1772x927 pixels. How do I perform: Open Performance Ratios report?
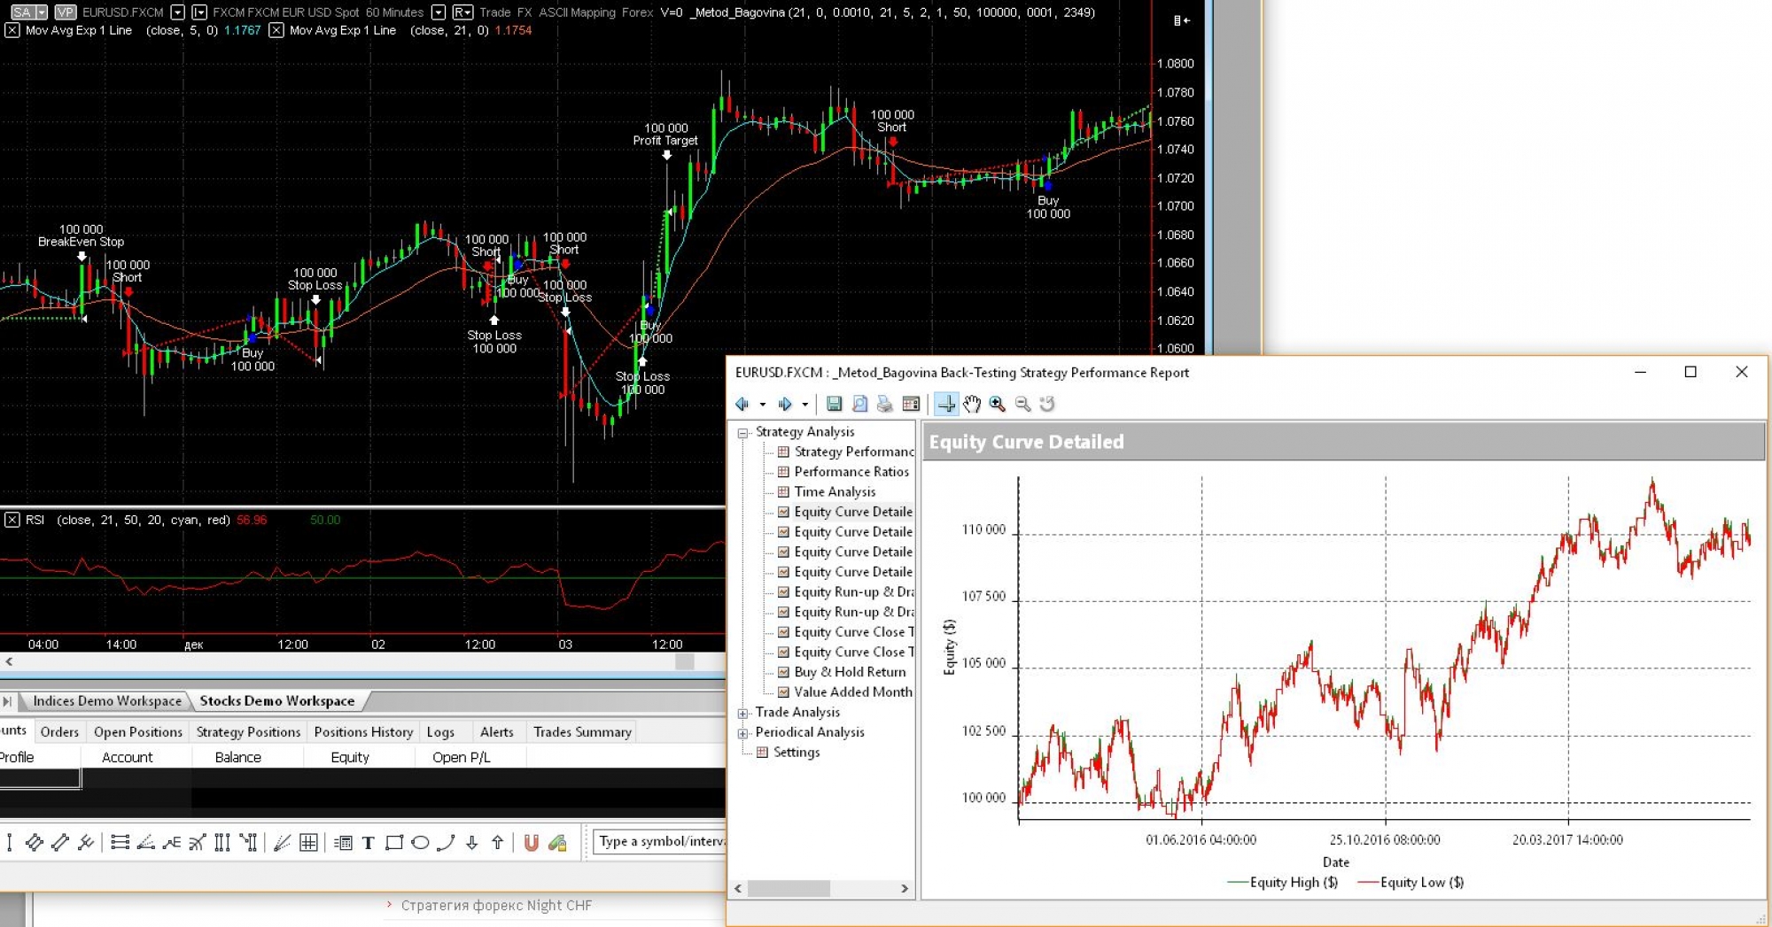[851, 472]
